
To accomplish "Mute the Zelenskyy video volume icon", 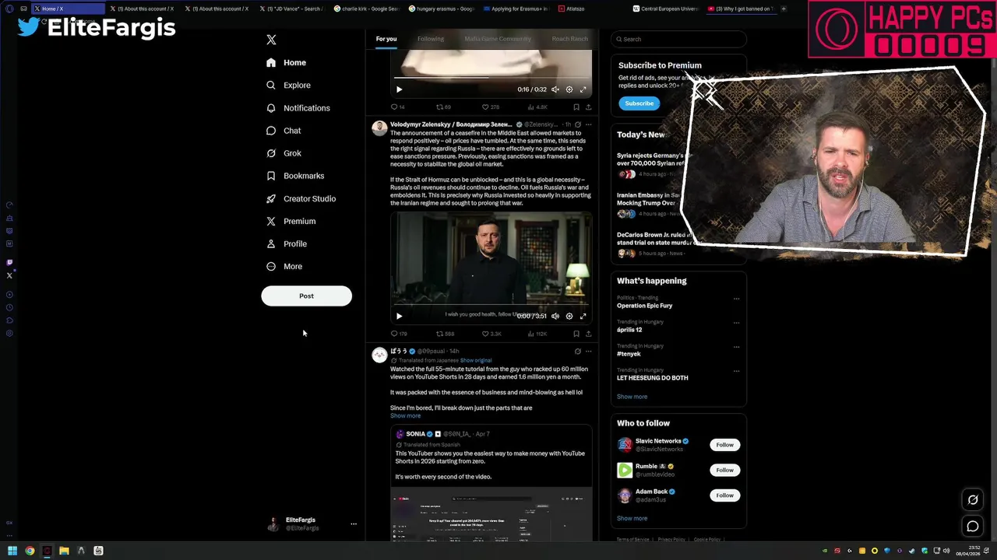I will coord(555,316).
